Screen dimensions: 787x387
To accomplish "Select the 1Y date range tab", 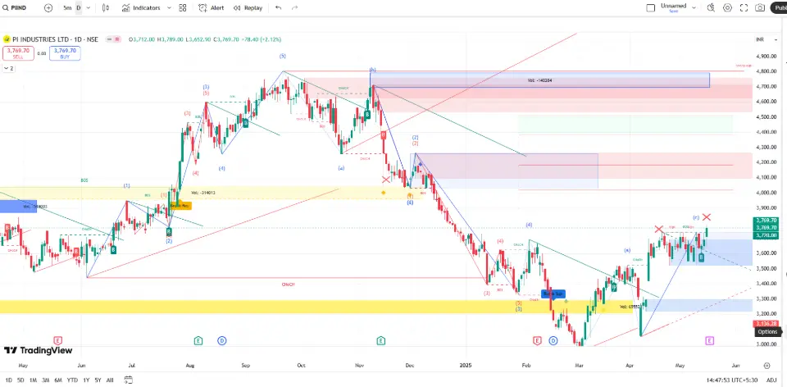I will [x=86, y=380].
